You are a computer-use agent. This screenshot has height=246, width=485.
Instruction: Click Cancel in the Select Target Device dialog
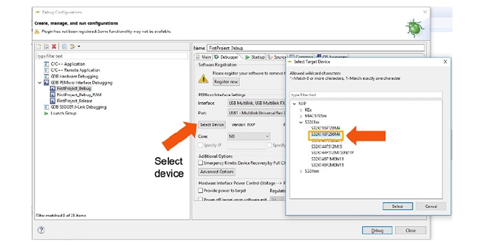tap(430, 206)
